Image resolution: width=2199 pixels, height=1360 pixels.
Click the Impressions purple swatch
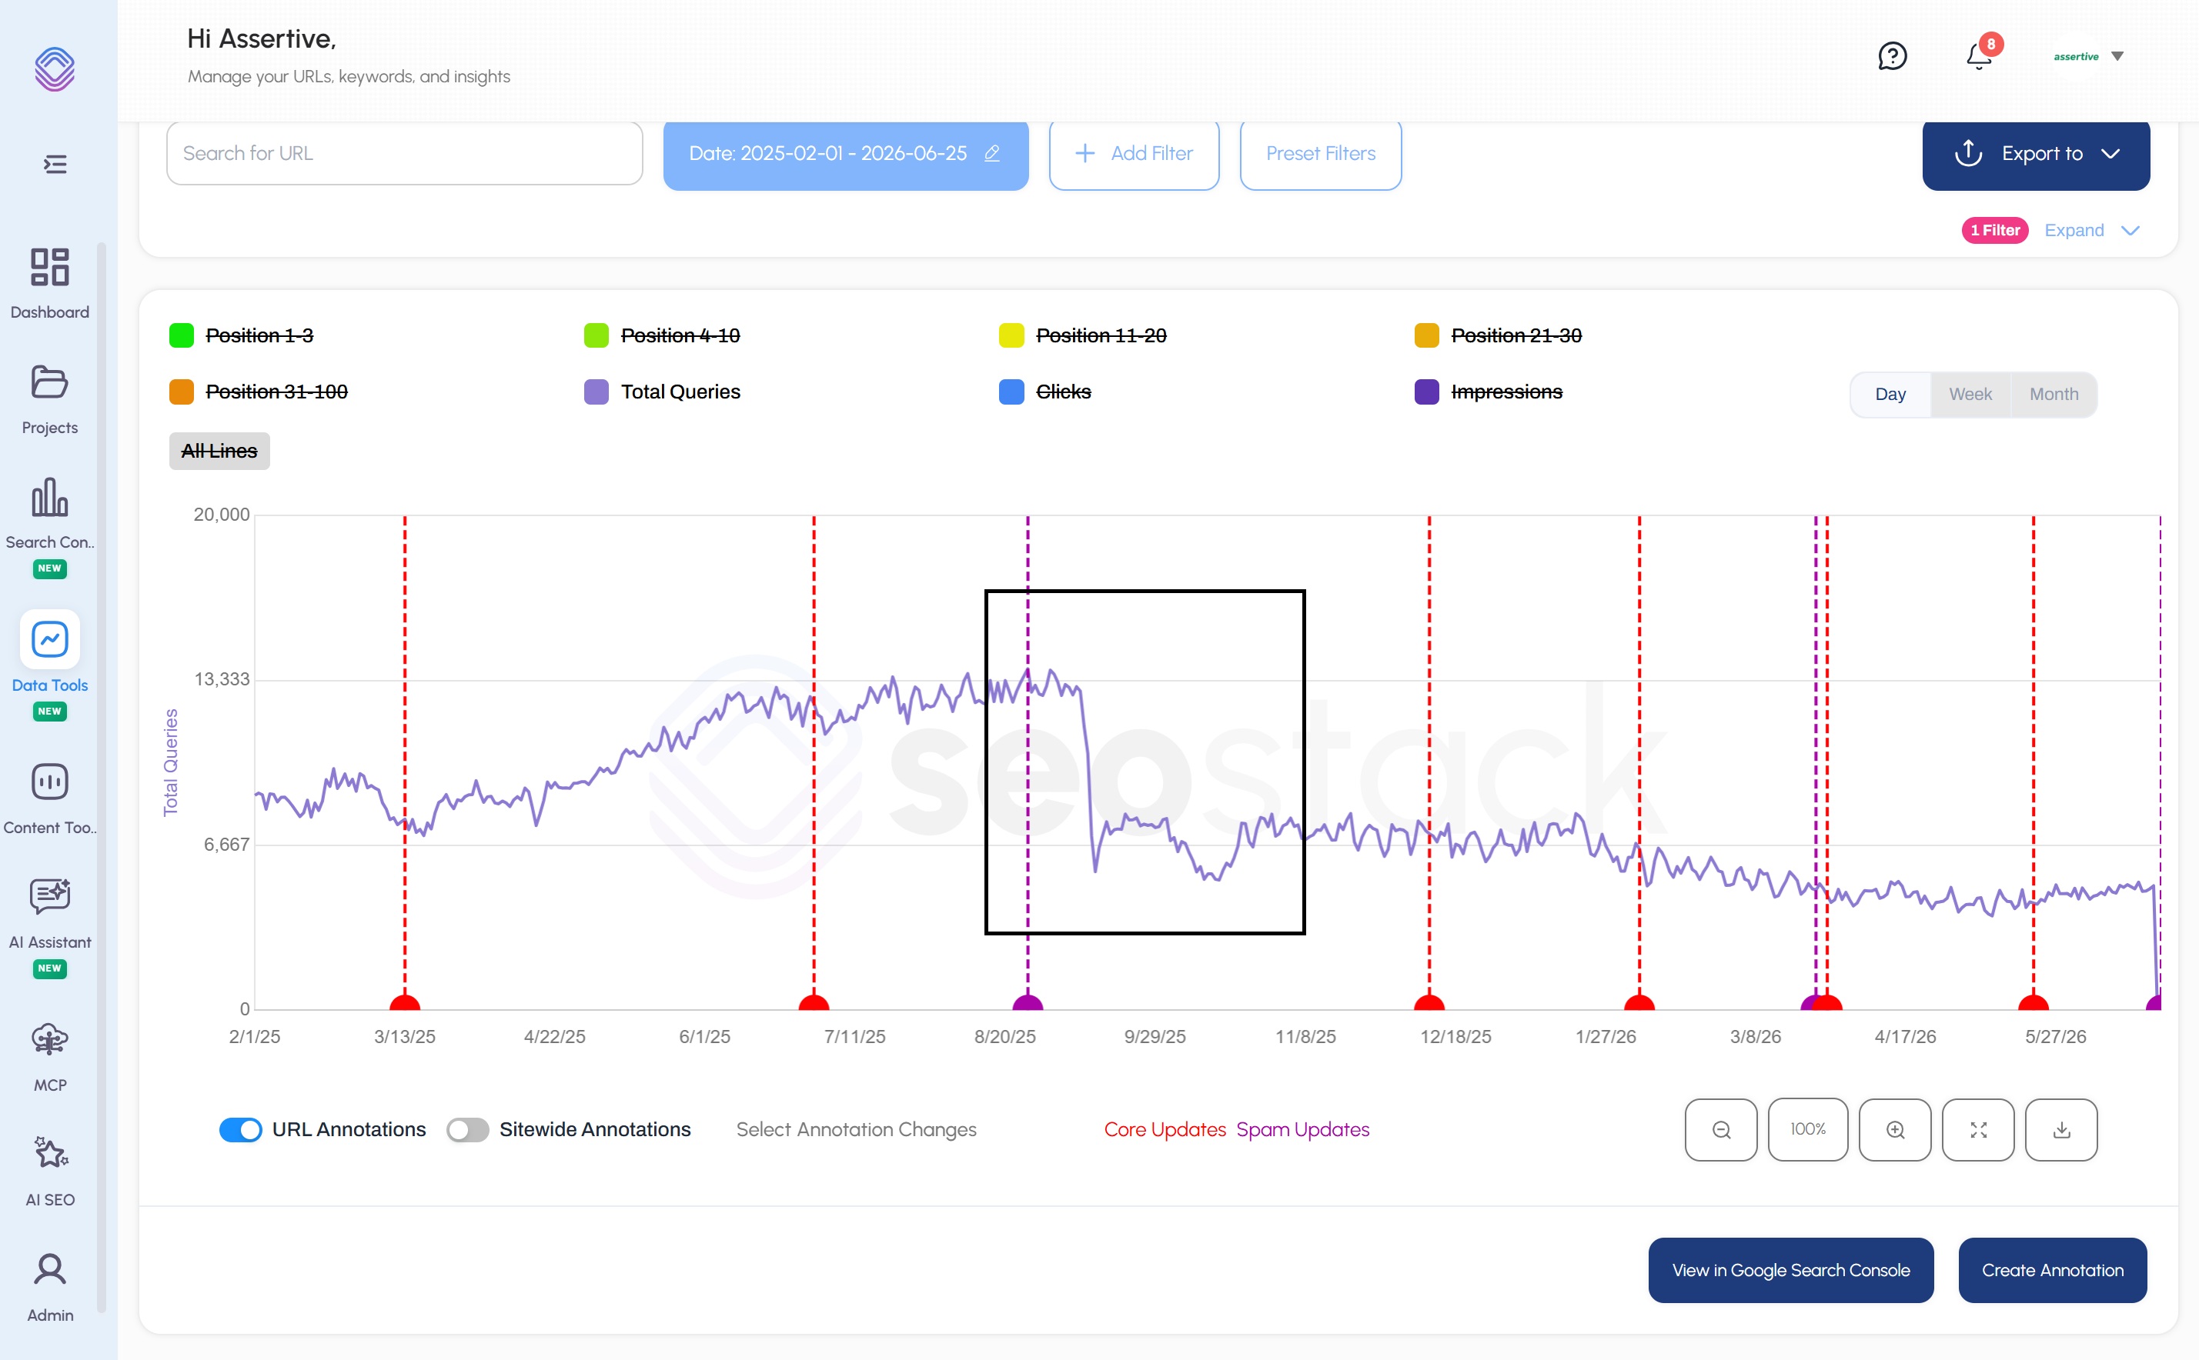pyautogui.click(x=1426, y=392)
